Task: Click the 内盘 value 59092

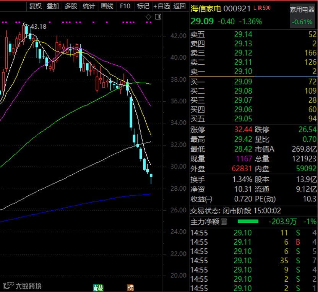Action: coord(306,169)
